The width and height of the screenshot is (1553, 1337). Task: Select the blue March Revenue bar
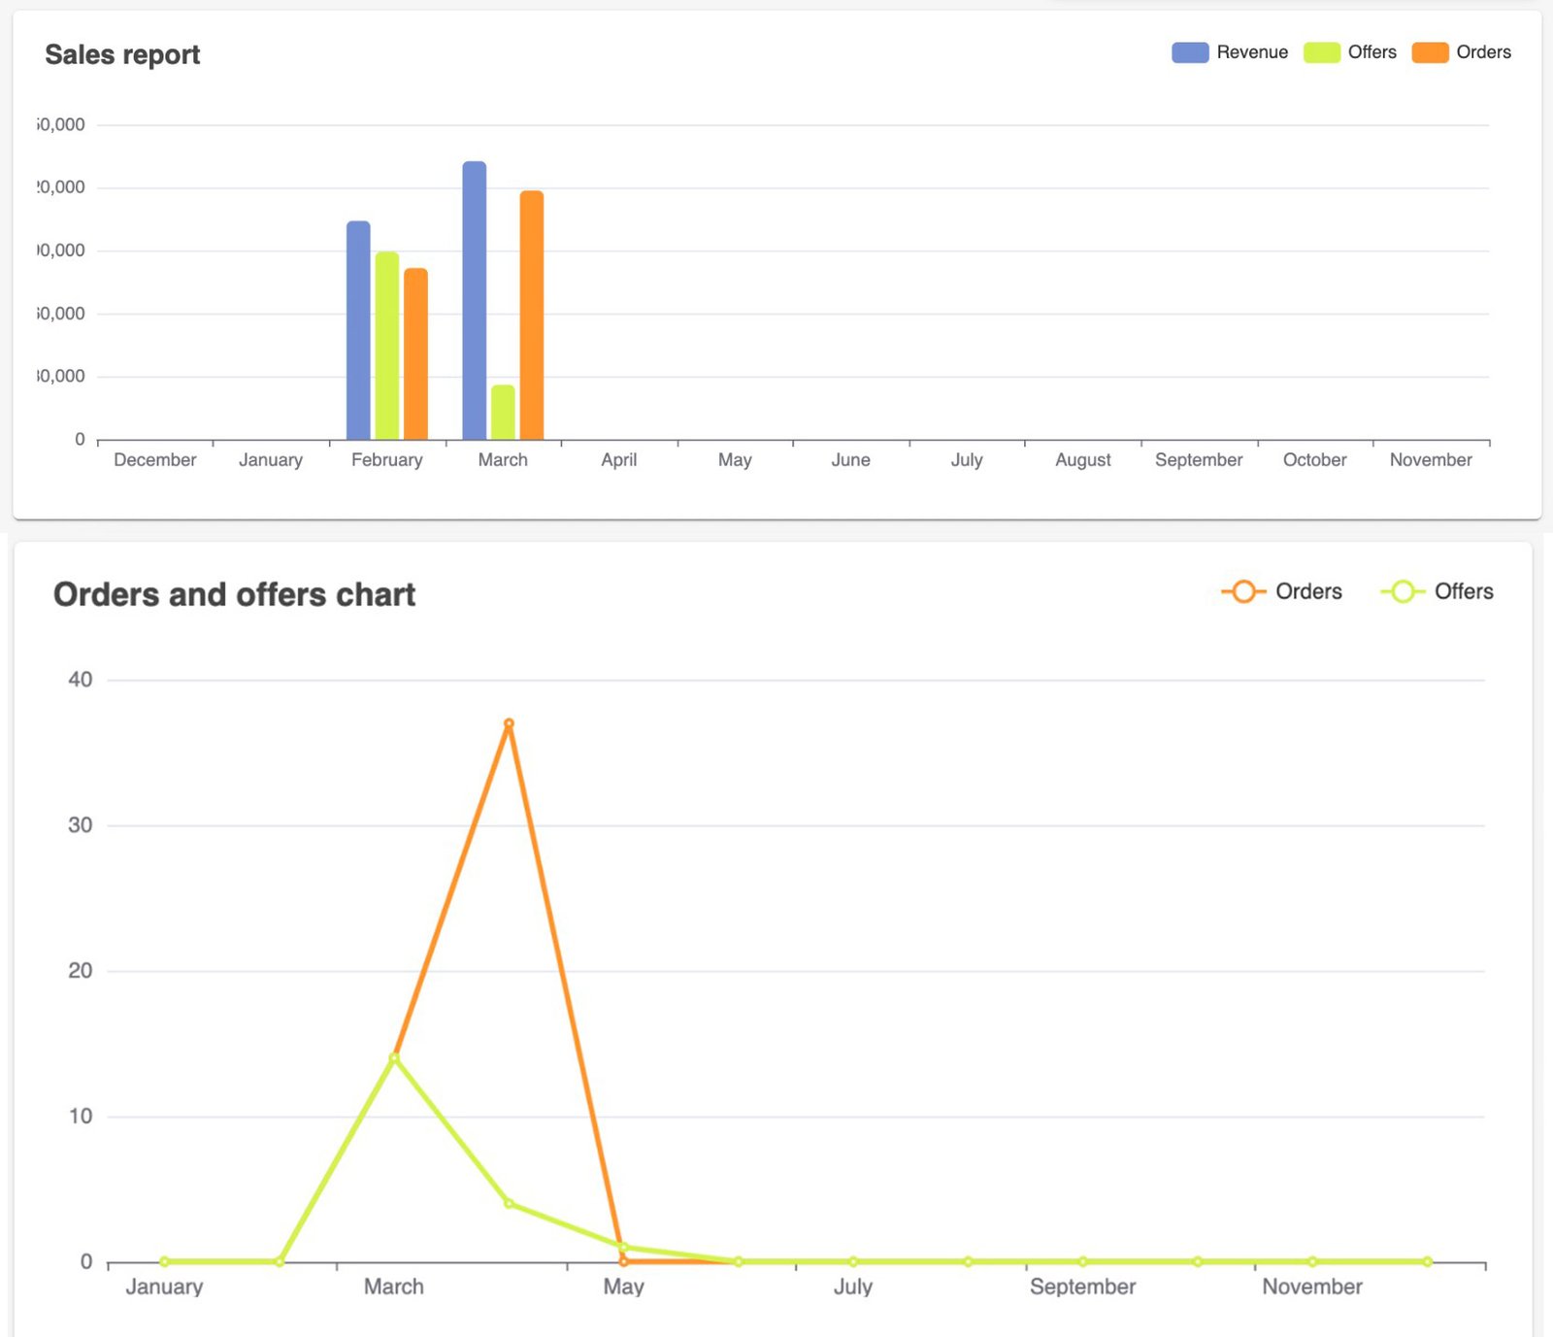coord(474,301)
